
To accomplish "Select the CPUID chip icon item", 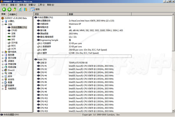I will tap(9, 30).
